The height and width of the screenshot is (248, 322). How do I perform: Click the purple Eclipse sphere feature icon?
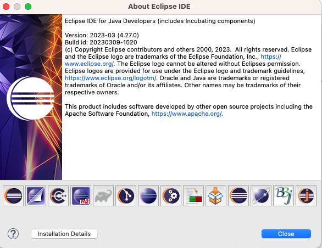click(x=148, y=196)
